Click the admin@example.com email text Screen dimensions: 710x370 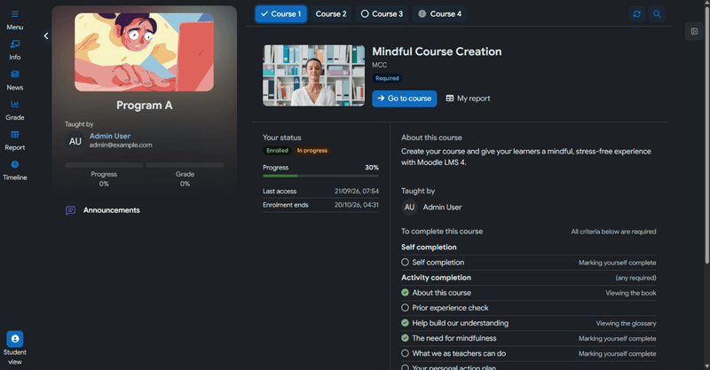pos(121,146)
